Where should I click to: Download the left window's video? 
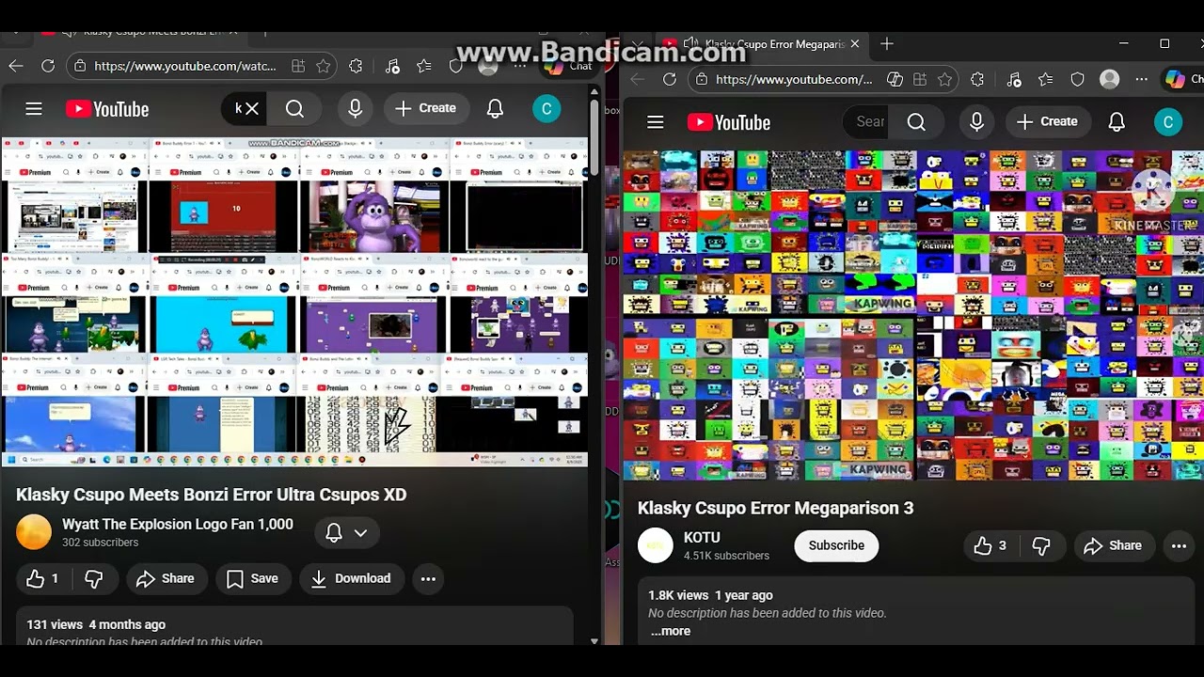pyautogui.click(x=351, y=579)
